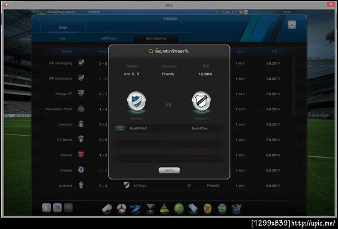Click the 11,904,252 currency balance at top
This screenshot has height=229, width=338.
pyautogui.click(x=229, y=12)
